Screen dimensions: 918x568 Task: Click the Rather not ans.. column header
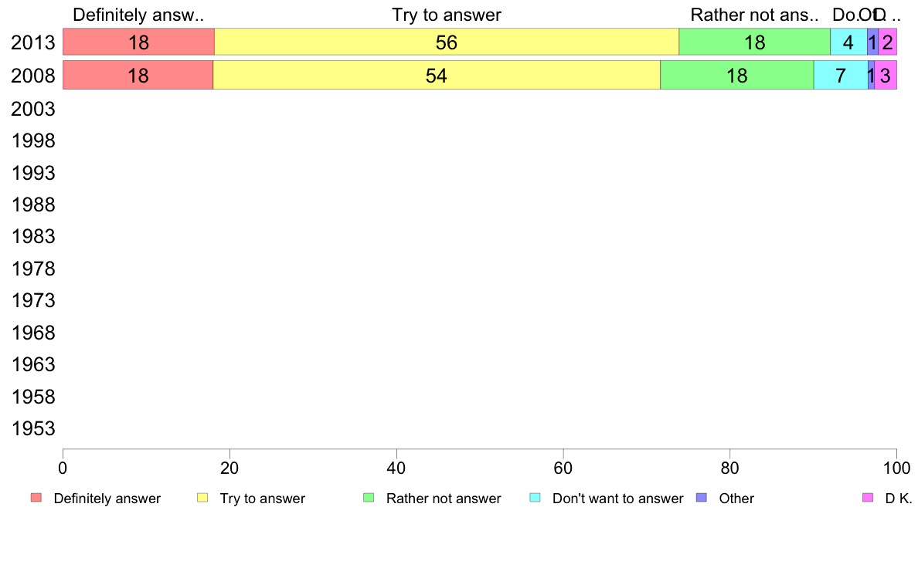pos(754,15)
